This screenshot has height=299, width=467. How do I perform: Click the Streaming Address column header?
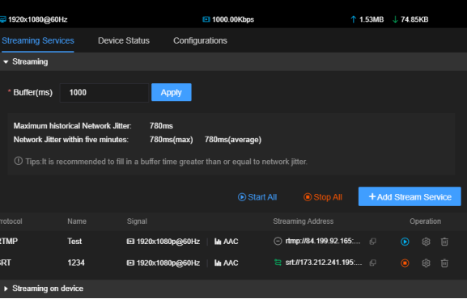[304, 221]
